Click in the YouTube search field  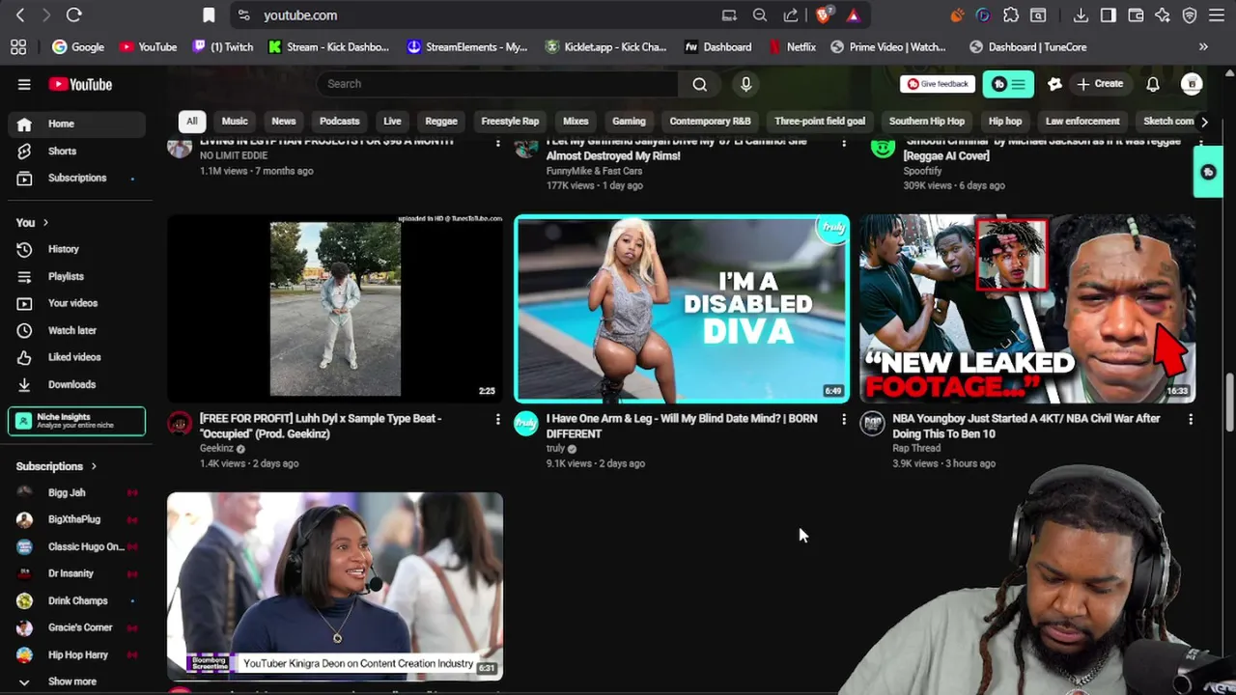(x=497, y=84)
